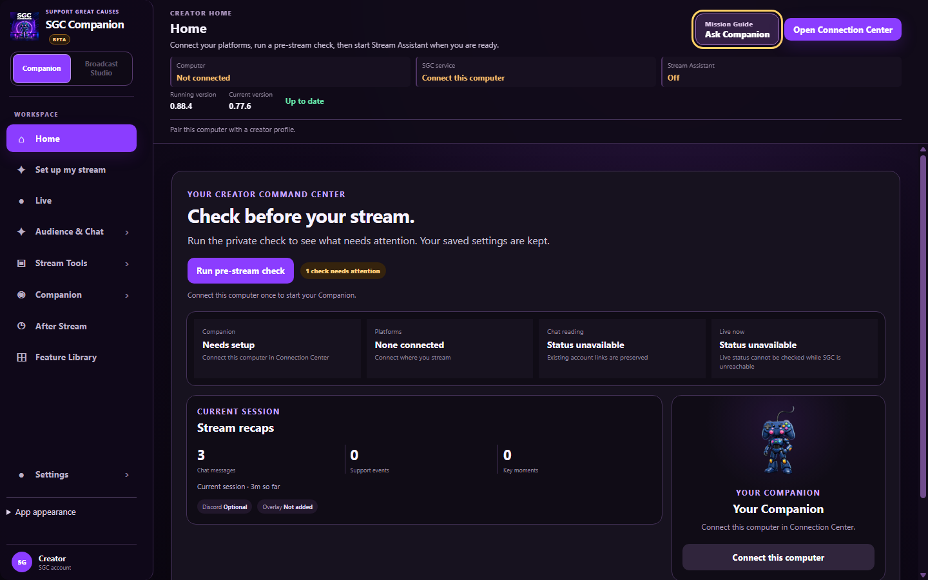Viewport: 928px width, 580px height.
Task: Open the Home workspace item
Action: pyautogui.click(x=72, y=139)
